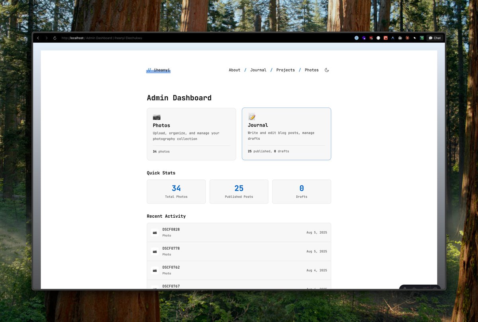The image size is (478, 322).
Task: Click the grey round-face extension icon
Action: [x=400, y=38]
